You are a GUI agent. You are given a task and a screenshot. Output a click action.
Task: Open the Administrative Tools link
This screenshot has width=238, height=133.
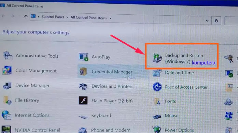(37, 56)
